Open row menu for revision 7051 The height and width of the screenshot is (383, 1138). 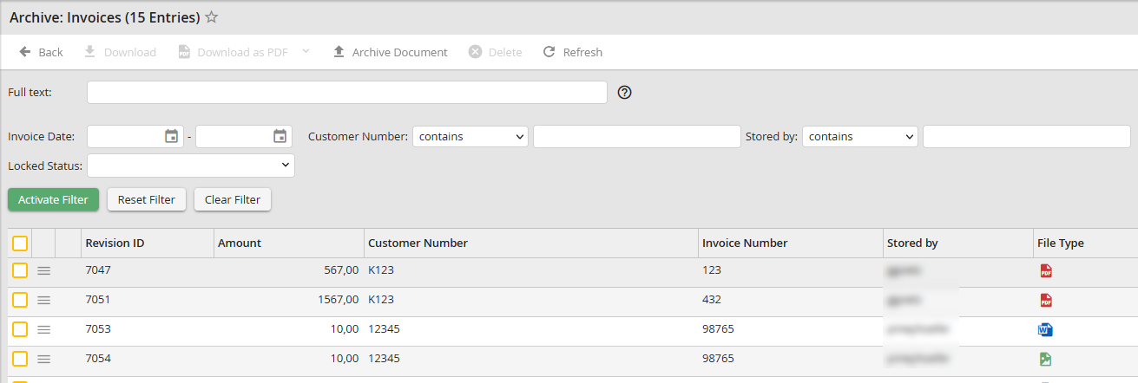tap(43, 301)
